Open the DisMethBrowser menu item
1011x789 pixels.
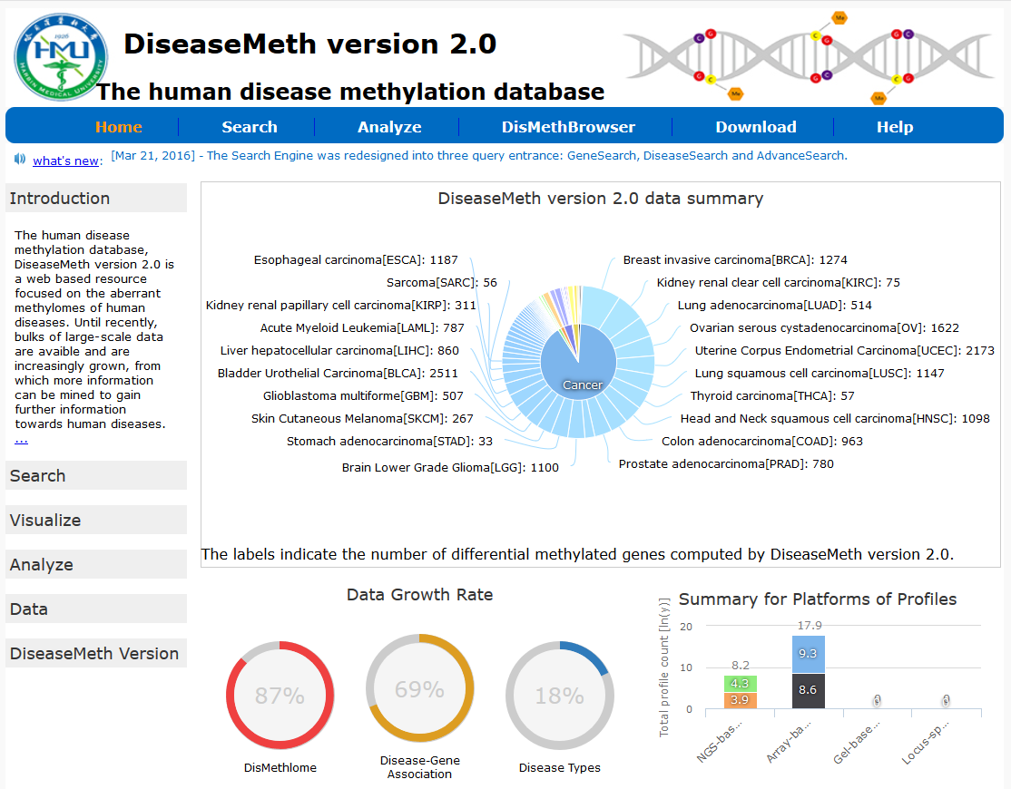point(568,127)
